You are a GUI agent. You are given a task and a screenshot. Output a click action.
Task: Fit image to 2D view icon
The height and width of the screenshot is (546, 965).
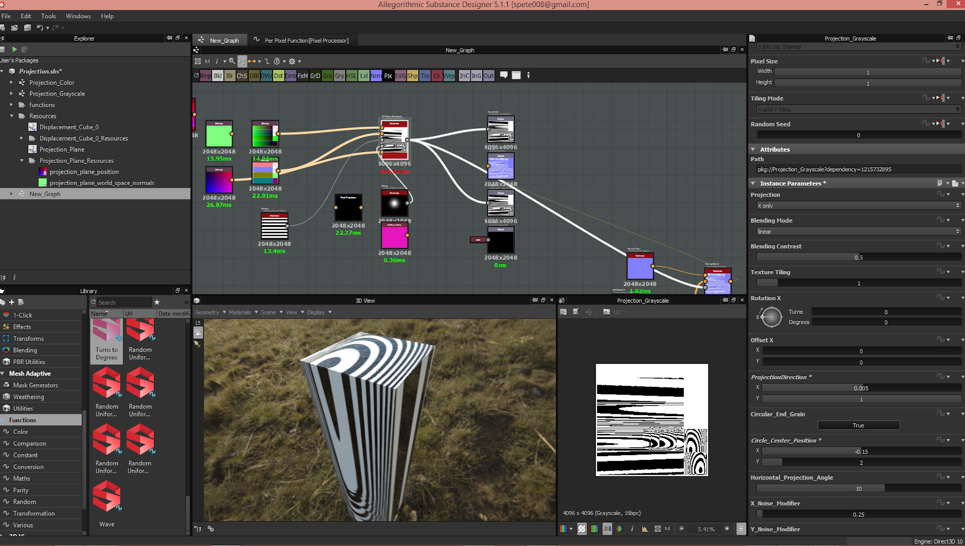tap(657, 529)
